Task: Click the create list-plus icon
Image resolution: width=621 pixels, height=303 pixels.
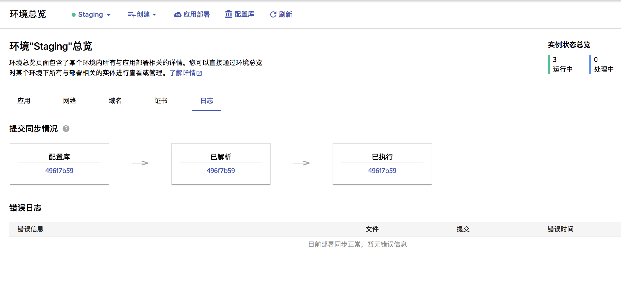Action: pos(132,15)
